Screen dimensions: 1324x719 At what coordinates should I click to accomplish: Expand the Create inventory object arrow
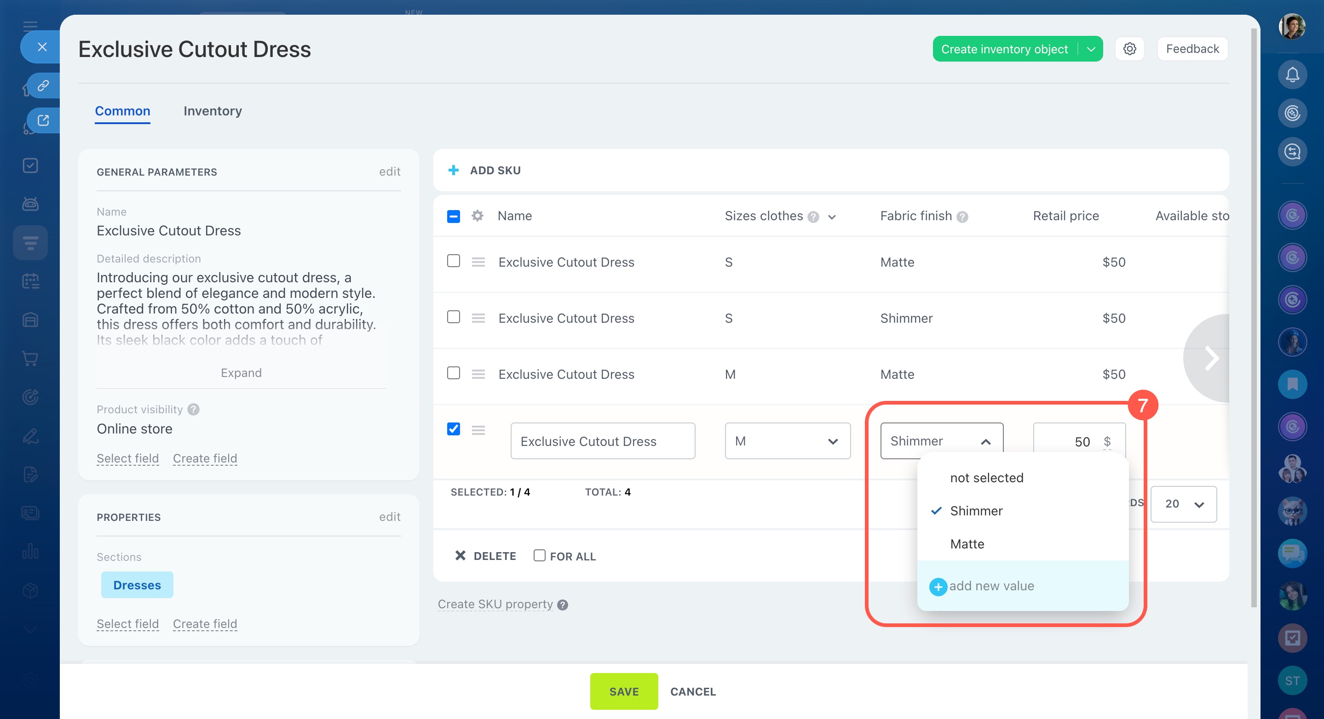(x=1091, y=49)
